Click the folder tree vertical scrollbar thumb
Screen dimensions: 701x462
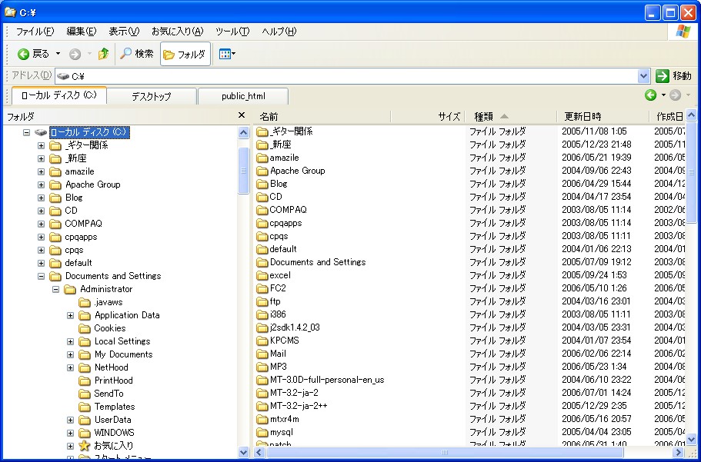pos(244,170)
